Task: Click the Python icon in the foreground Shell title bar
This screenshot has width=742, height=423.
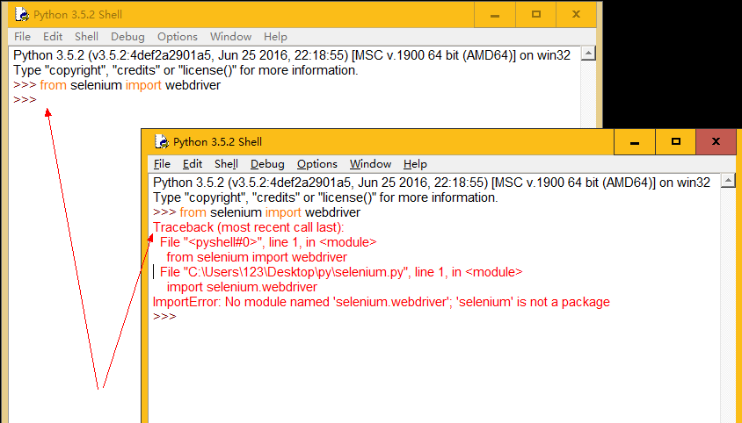Action: [x=162, y=141]
